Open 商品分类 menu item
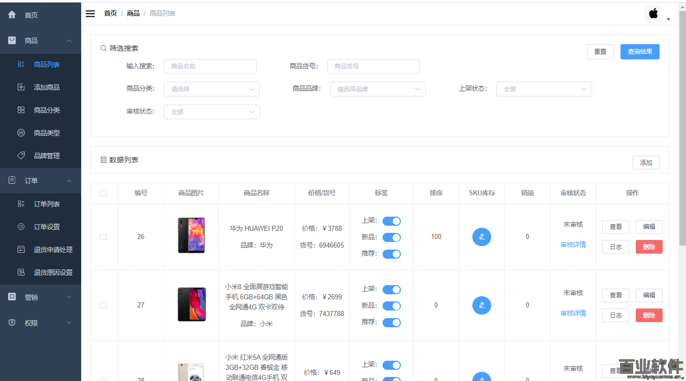This screenshot has height=381, width=686. [x=41, y=110]
